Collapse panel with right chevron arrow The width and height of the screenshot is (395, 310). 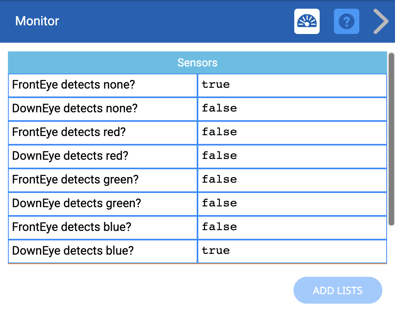coord(381,21)
